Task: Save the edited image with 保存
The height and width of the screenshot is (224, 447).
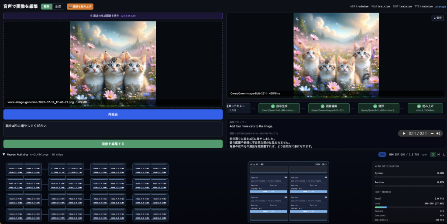Action: coord(437,17)
